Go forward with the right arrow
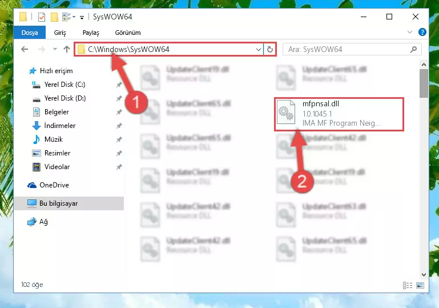The width and height of the screenshot is (439, 308). point(42,49)
